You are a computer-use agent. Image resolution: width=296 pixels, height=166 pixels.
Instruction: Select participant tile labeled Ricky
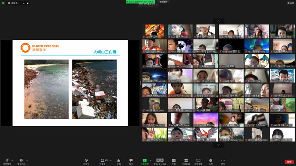point(180,134)
